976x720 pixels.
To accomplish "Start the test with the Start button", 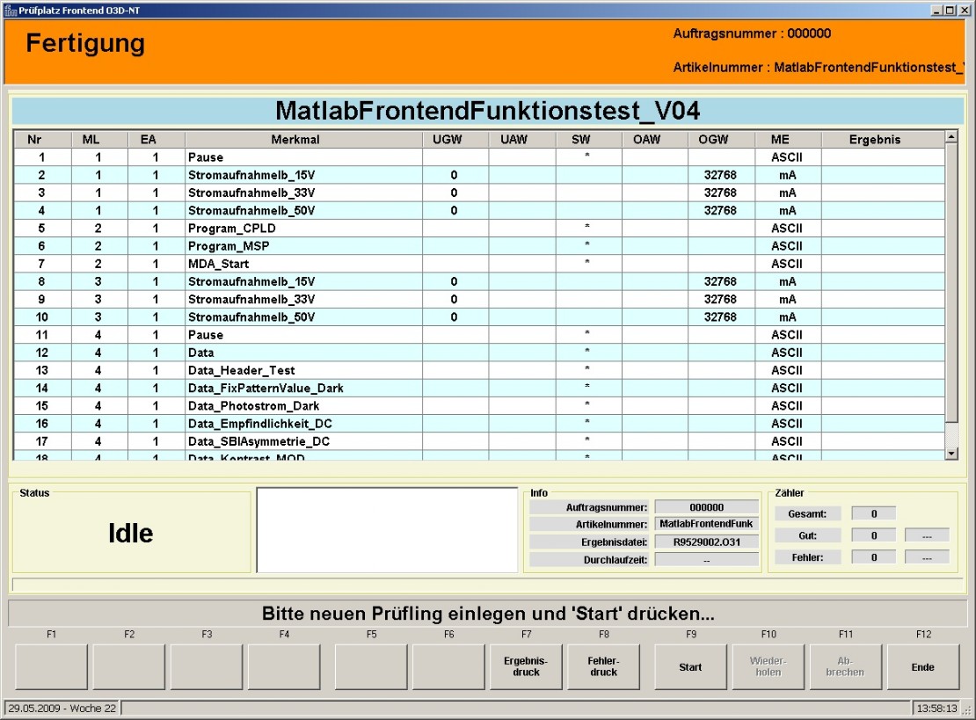I will [x=690, y=666].
